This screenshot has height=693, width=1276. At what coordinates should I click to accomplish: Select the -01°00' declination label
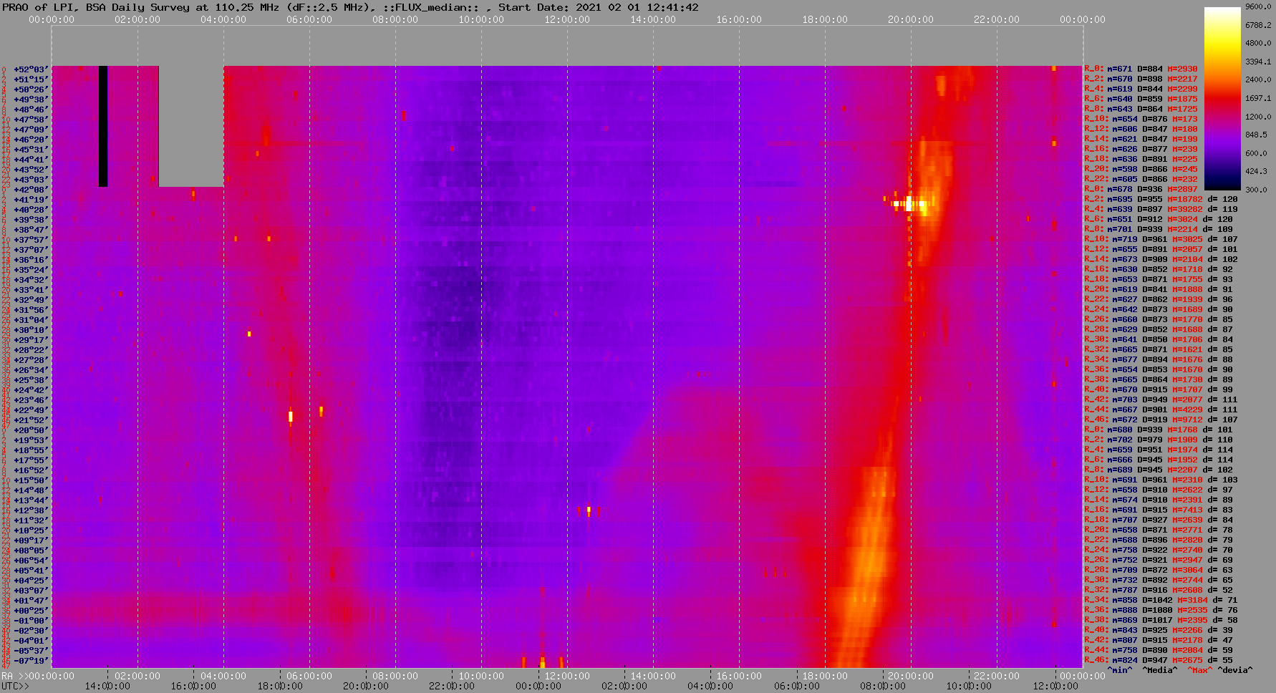pyautogui.click(x=30, y=621)
